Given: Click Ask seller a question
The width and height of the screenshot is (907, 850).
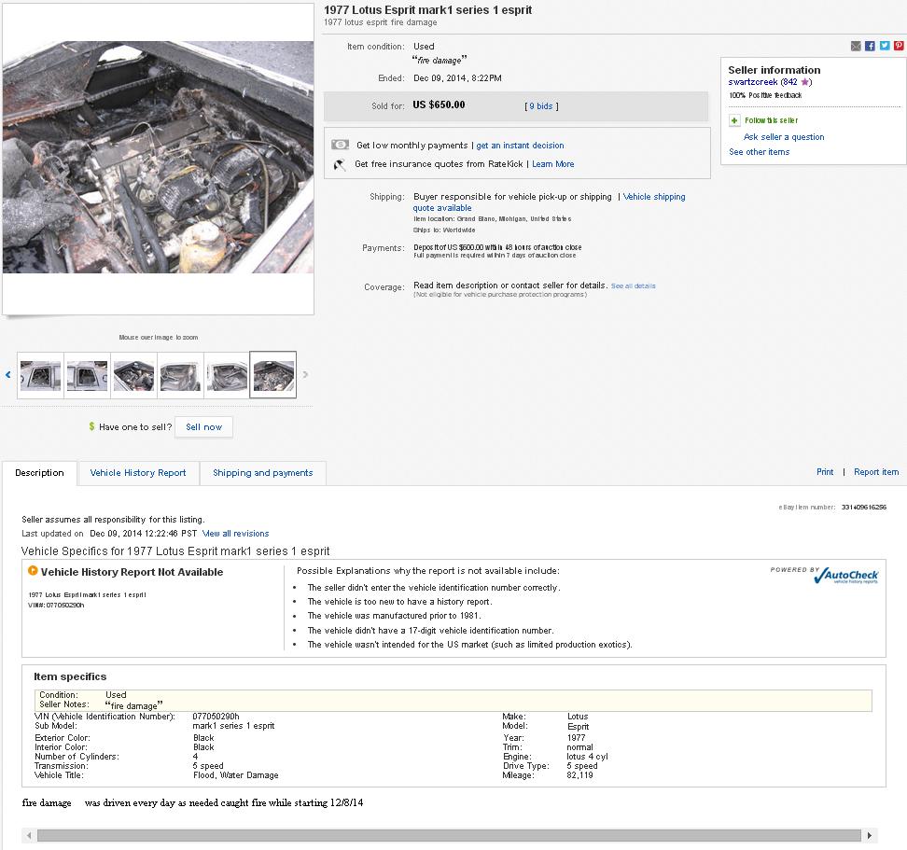Looking at the screenshot, I should tap(784, 137).
